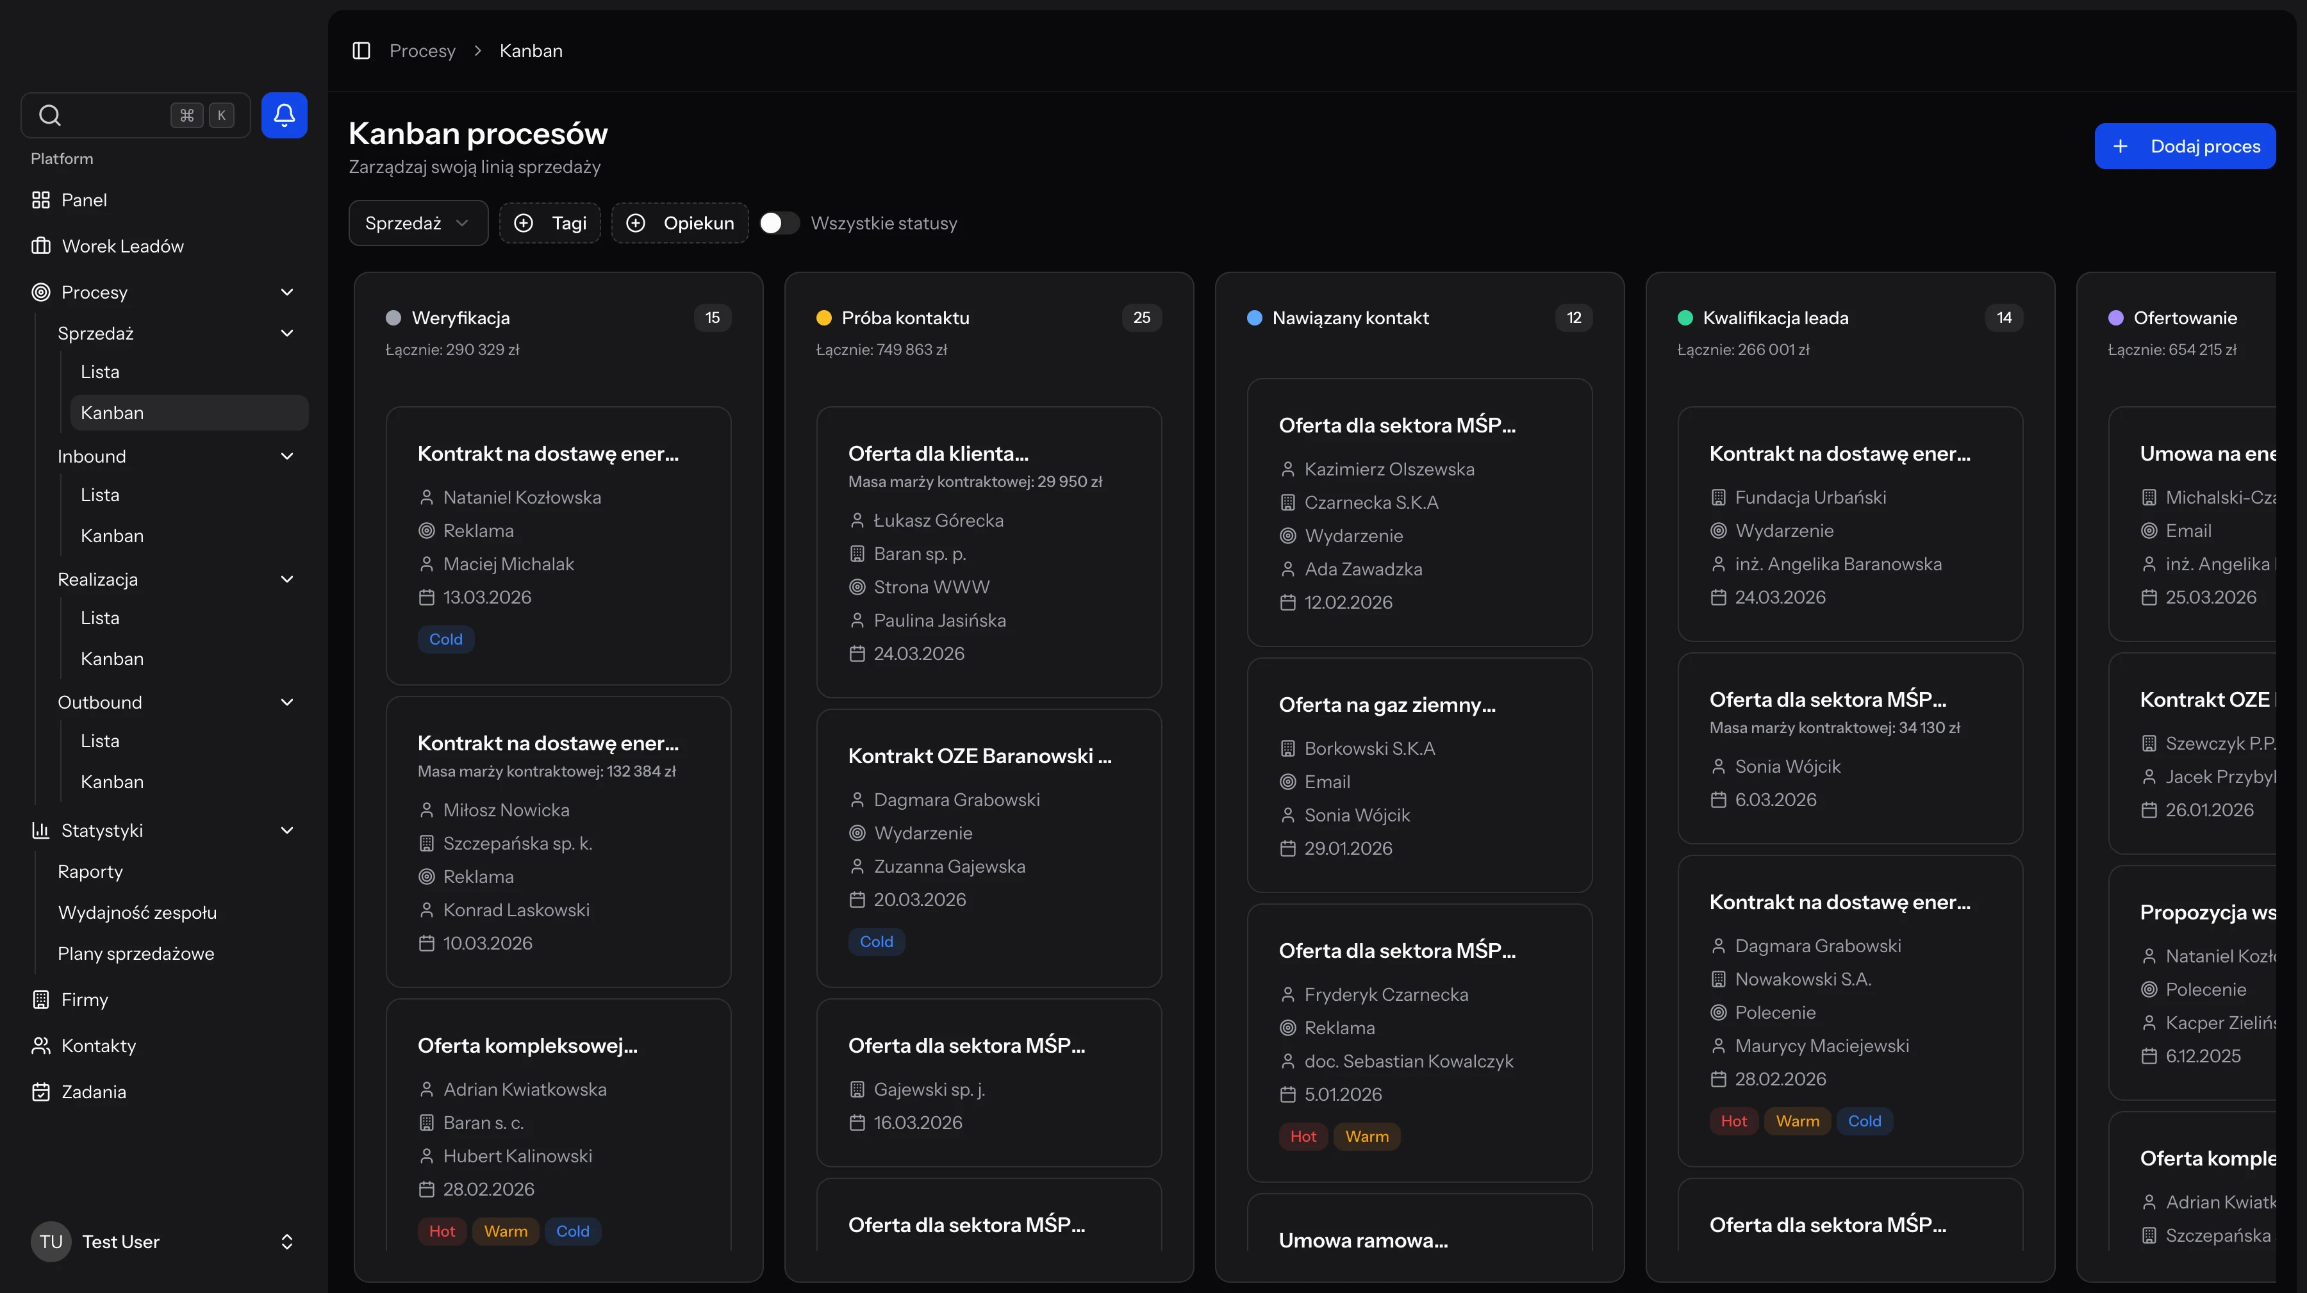Select the Hot tag on Kontrakt na dostawę card
This screenshot has height=1293, width=2307.
click(1733, 1120)
